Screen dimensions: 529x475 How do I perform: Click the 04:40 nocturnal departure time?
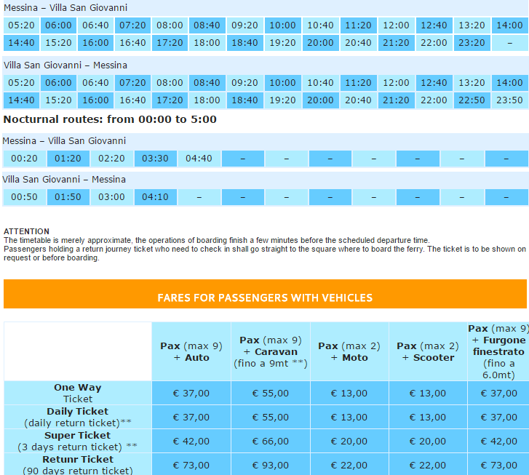199,159
